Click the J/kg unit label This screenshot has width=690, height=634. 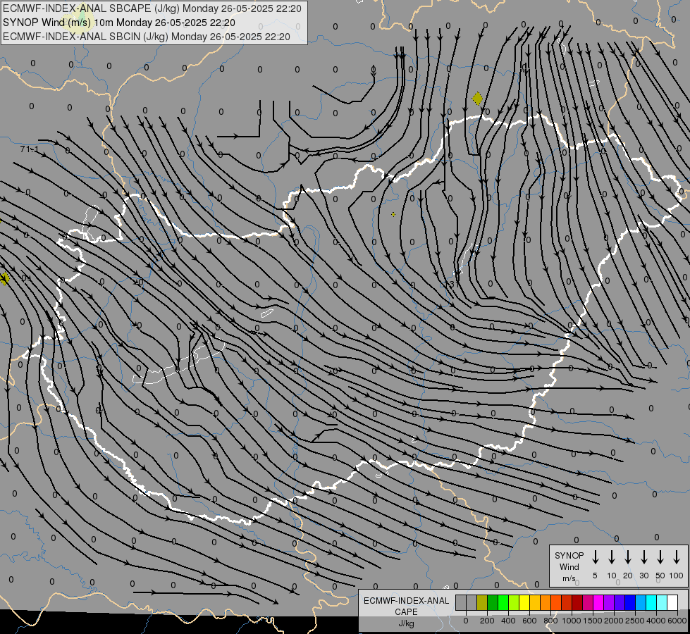click(x=406, y=623)
